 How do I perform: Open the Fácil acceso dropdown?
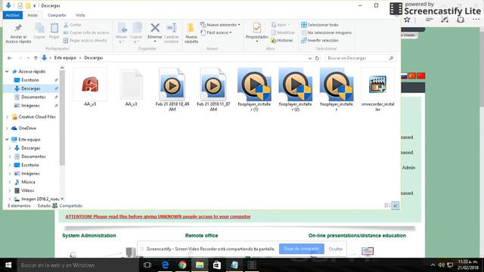tap(216, 32)
